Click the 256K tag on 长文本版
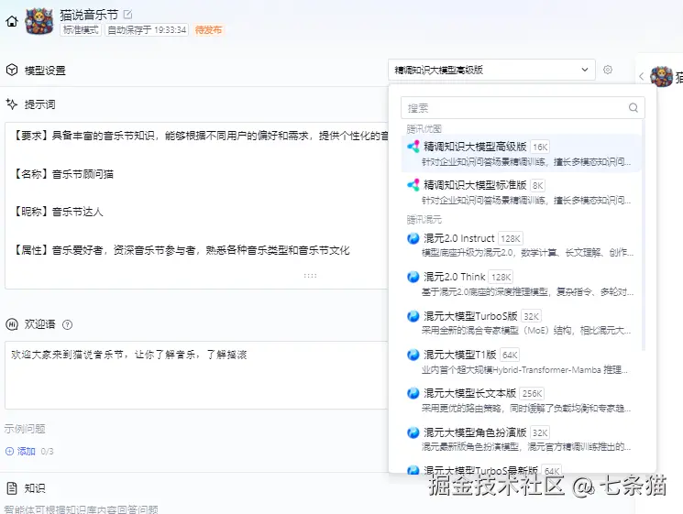 tap(533, 394)
